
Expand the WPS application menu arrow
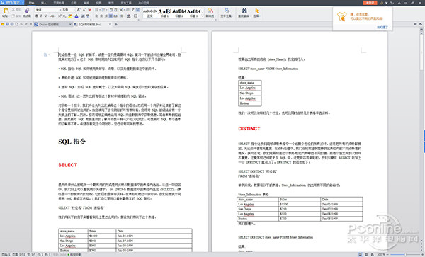(x=23, y=2)
